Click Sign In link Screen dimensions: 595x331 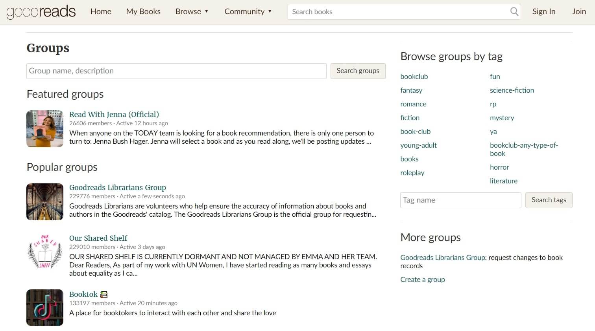(544, 12)
